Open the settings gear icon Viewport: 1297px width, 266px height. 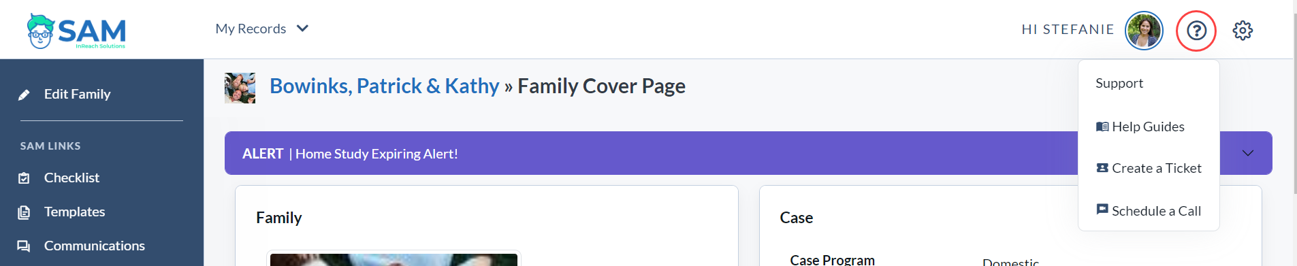(1243, 31)
